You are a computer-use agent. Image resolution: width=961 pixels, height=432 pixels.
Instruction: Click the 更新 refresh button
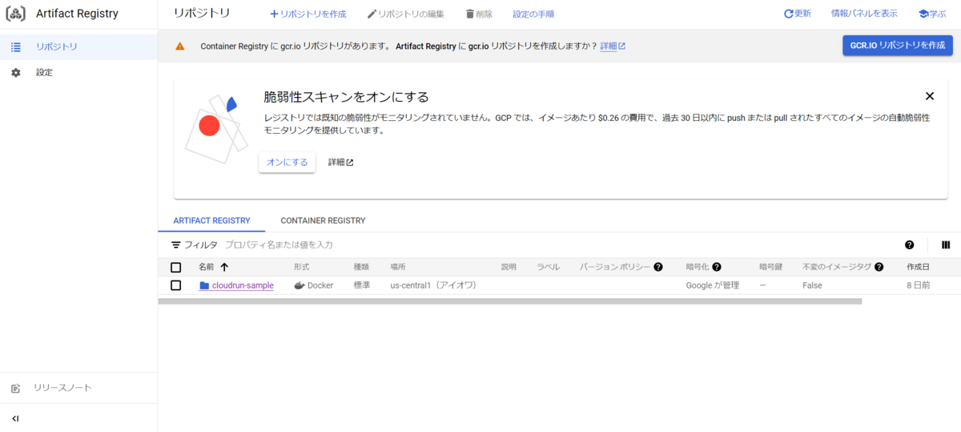tap(797, 14)
